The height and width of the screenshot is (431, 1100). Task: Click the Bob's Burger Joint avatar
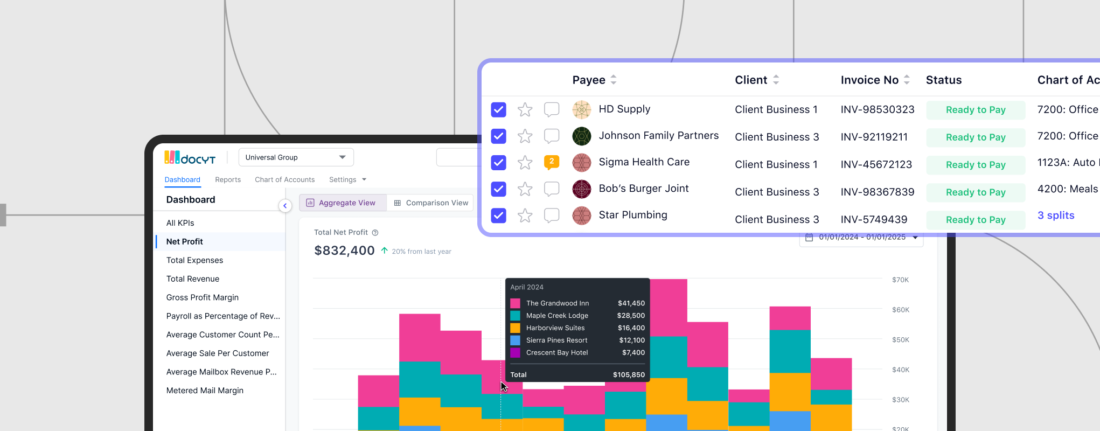click(x=582, y=189)
